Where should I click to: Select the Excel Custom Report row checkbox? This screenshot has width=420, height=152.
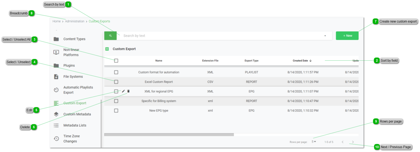point(116,82)
